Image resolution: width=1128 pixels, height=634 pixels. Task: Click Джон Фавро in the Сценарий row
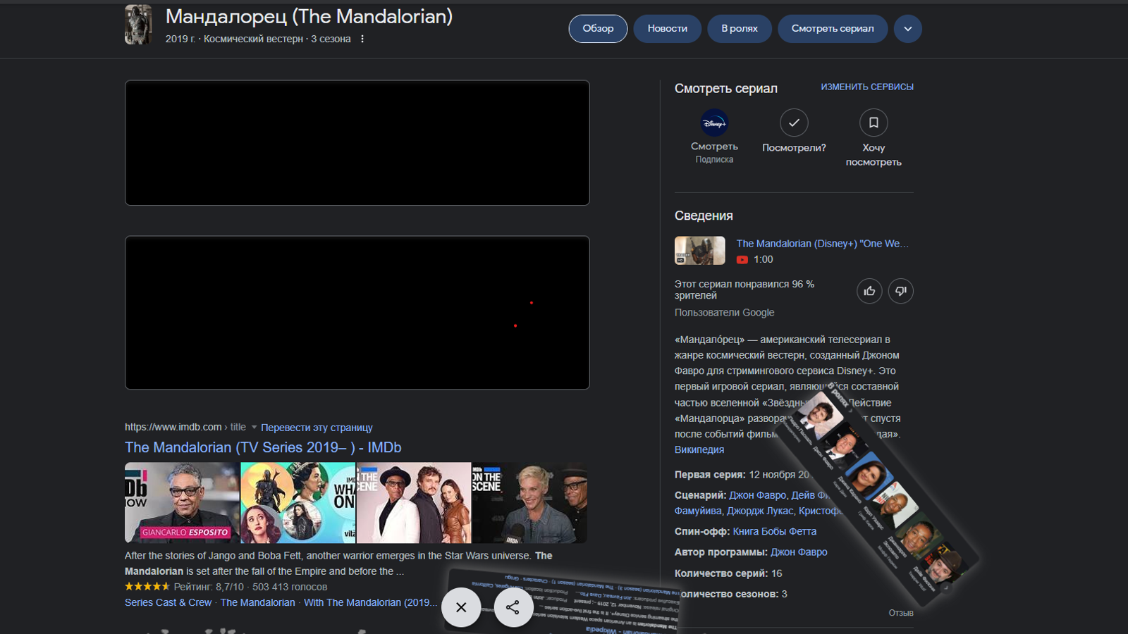pos(757,495)
